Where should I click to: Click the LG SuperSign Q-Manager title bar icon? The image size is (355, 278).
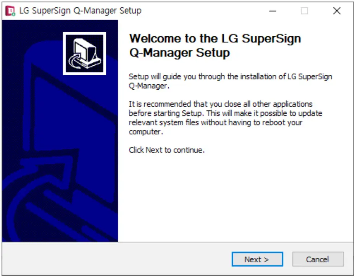point(9,11)
